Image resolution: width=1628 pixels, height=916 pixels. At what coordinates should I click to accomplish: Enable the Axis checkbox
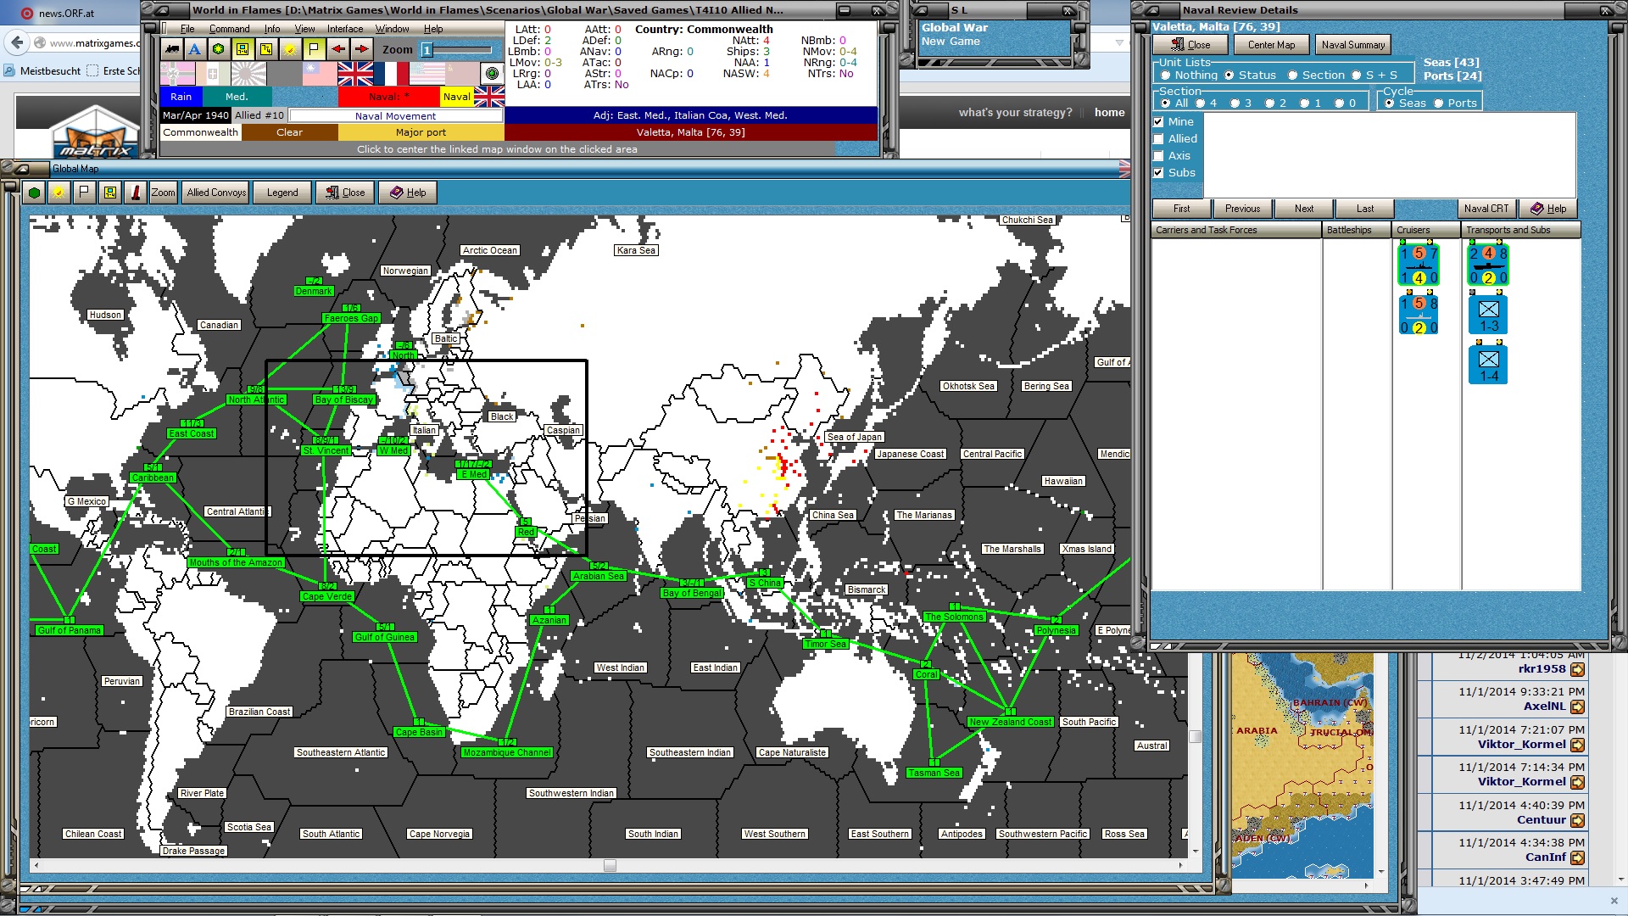(x=1158, y=156)
